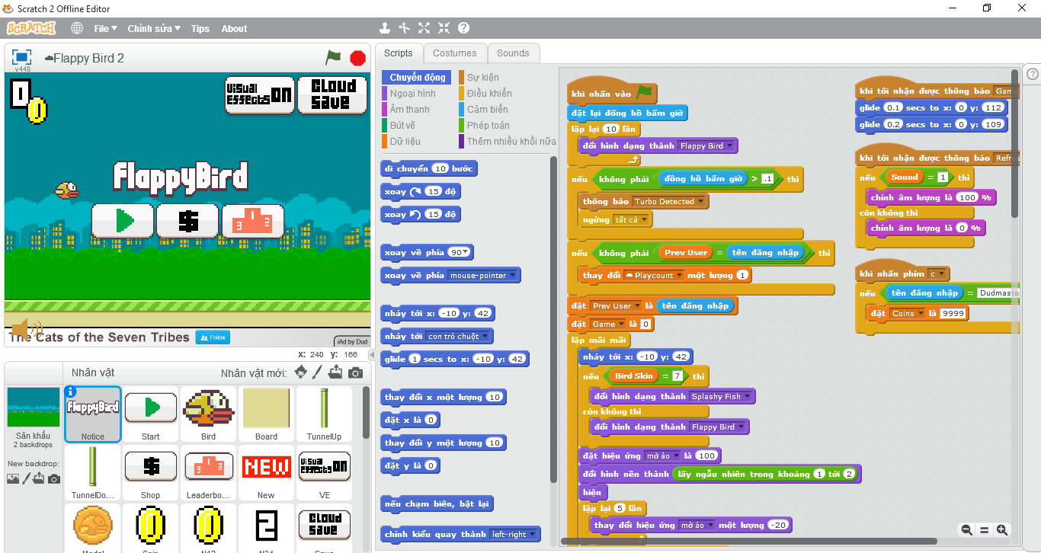Click the green flag to start project
The width and height of the screenshot is (1041, 553).
click(x=333, y=58)
